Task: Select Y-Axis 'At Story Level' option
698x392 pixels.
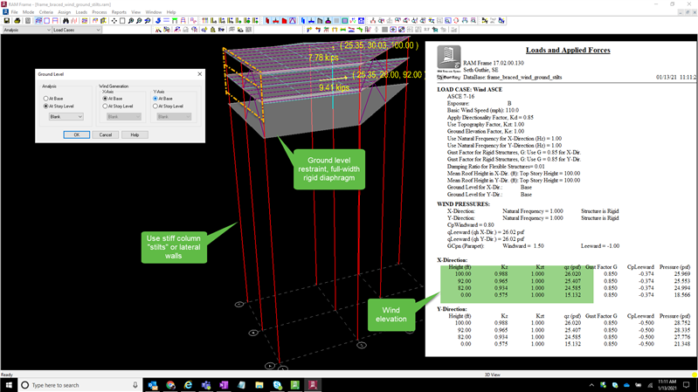Action: pos(156,107)
